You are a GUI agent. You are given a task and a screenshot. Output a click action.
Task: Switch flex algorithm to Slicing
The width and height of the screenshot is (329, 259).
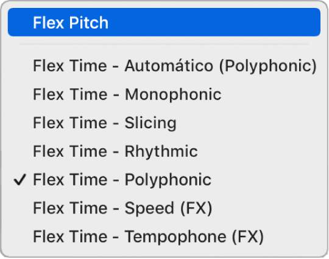164,123
